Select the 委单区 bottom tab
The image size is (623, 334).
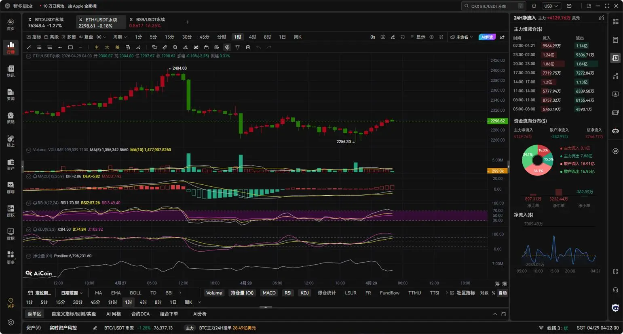pyautogui.click(x=34, y=314)
